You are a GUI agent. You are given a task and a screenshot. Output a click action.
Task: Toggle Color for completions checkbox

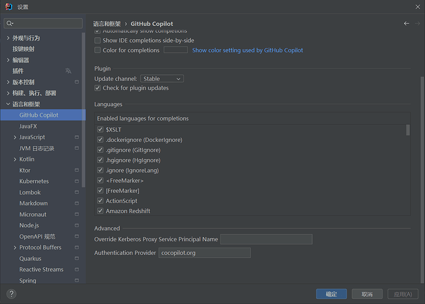tap(97, 50)
